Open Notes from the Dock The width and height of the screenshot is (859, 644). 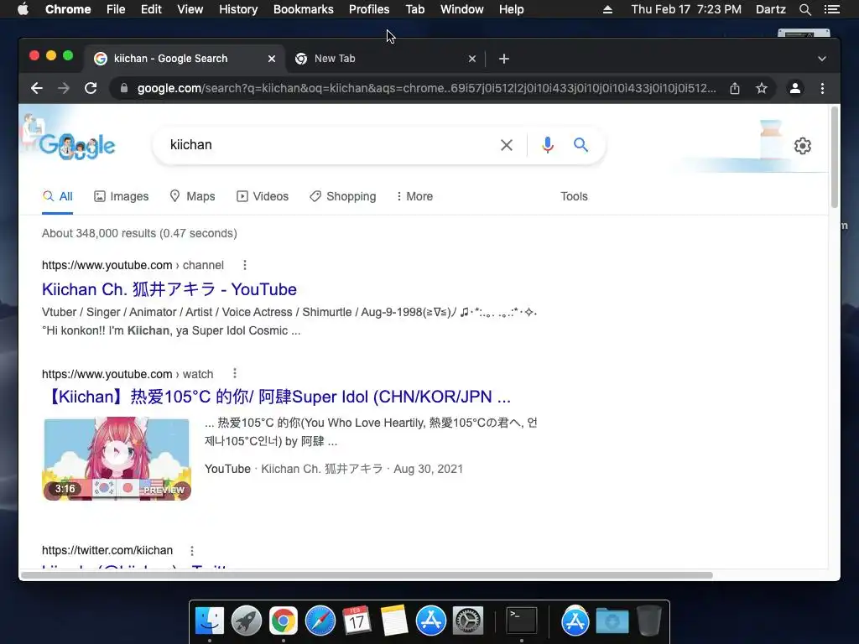point(394,621)
